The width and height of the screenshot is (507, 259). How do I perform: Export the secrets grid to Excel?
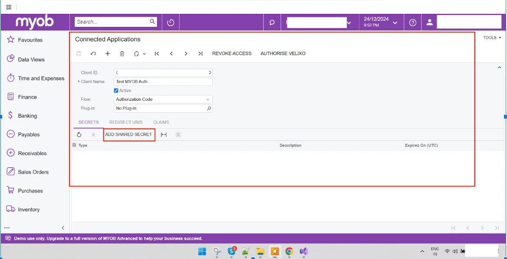pyautogui.click(x=178, y=134)
